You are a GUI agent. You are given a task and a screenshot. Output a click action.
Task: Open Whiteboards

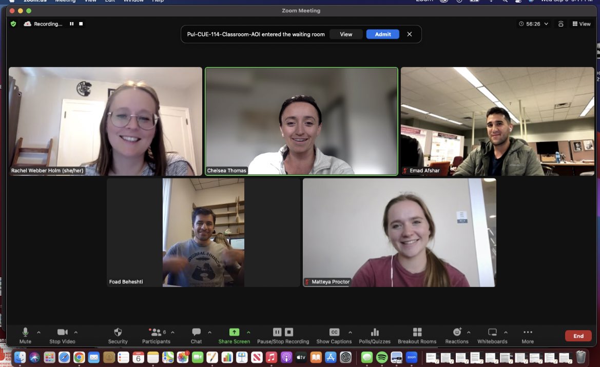[493, 335]
